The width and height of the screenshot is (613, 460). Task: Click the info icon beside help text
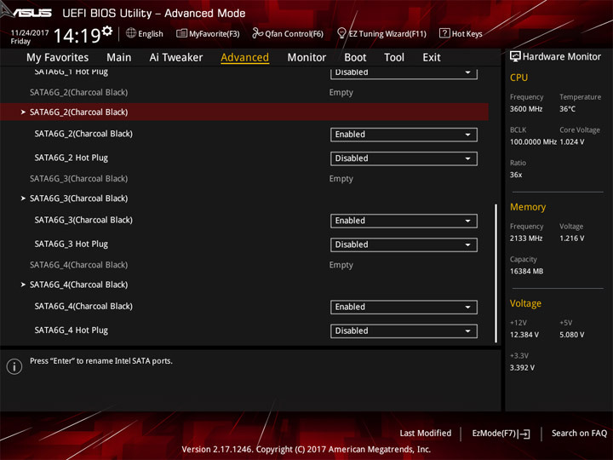[14, 366]
